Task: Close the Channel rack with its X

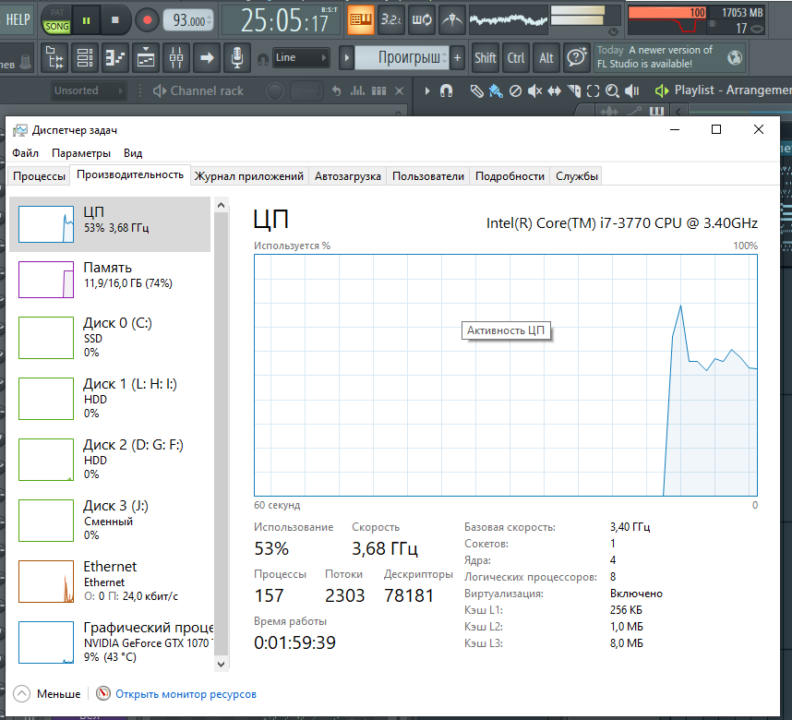Action: pos(399,91)
